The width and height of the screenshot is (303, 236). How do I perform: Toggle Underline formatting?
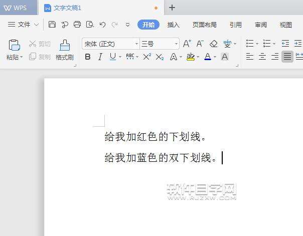pyautogui.click(x=113, y=57)
